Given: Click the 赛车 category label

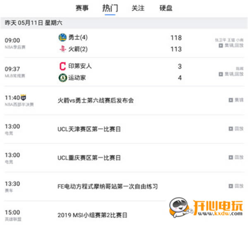Looking at the screenshot, I should pos(9,190).
